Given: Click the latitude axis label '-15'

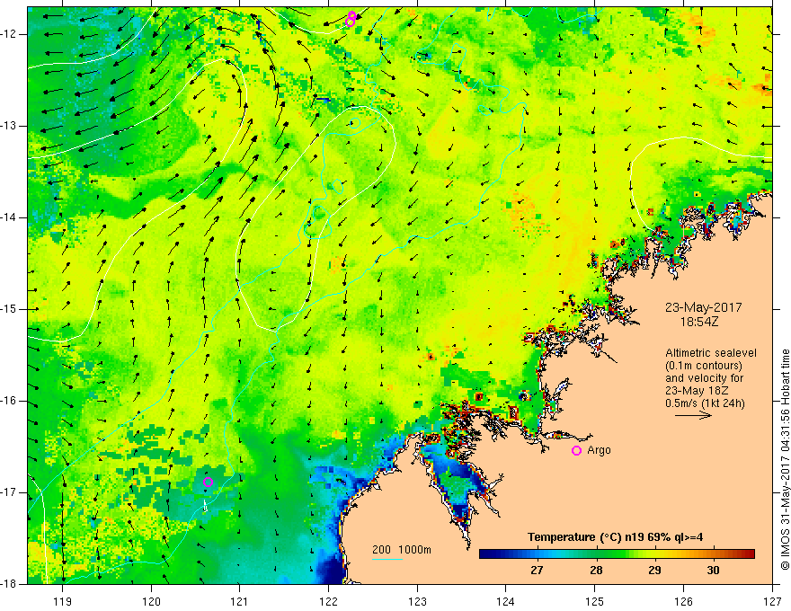Looking at the screenshot, I should [x=10, y=309].
